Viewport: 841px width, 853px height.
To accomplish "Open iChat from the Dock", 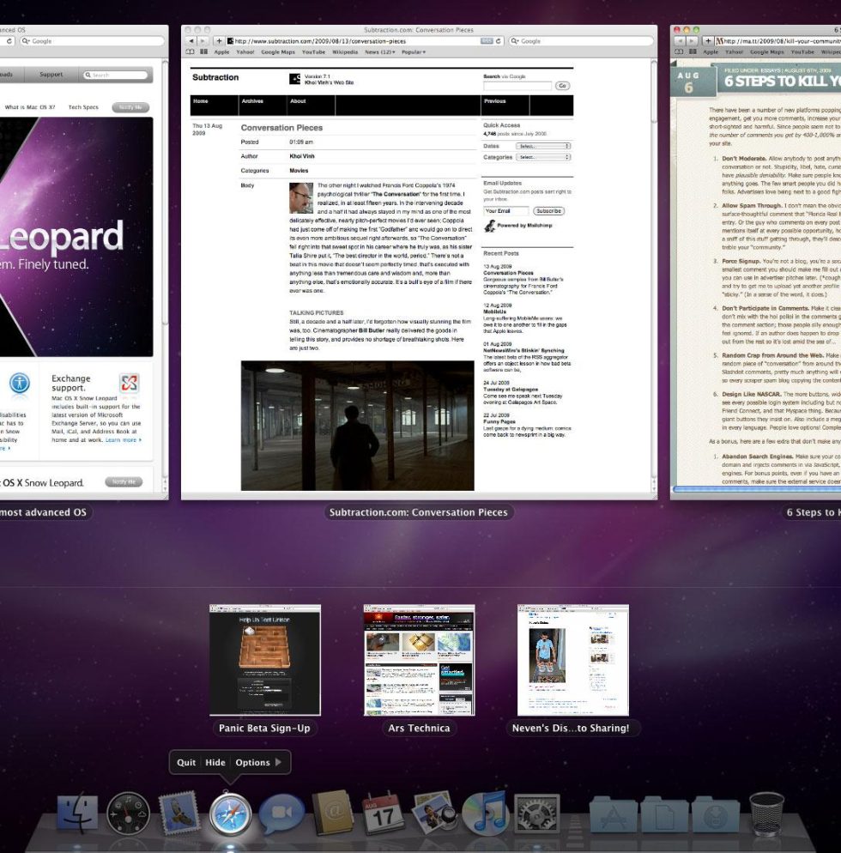I will [279, 813].
